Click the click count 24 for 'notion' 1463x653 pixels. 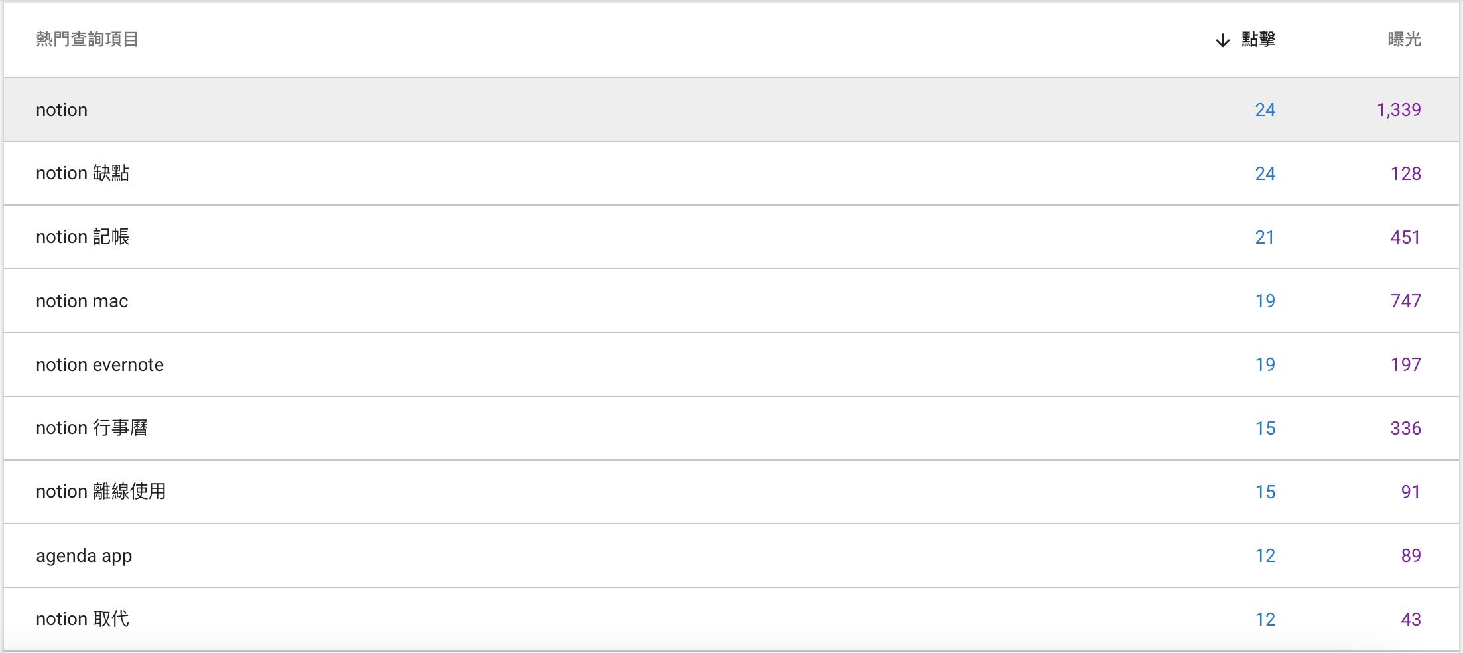pyautogui.click(x=1265, y=109)
